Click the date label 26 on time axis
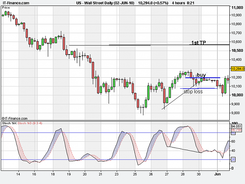Screen dimensions: 245x184 click(x=151, y=174)
